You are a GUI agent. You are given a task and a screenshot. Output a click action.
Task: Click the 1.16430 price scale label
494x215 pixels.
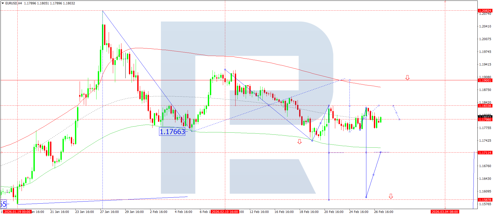[x=485, y=179]
